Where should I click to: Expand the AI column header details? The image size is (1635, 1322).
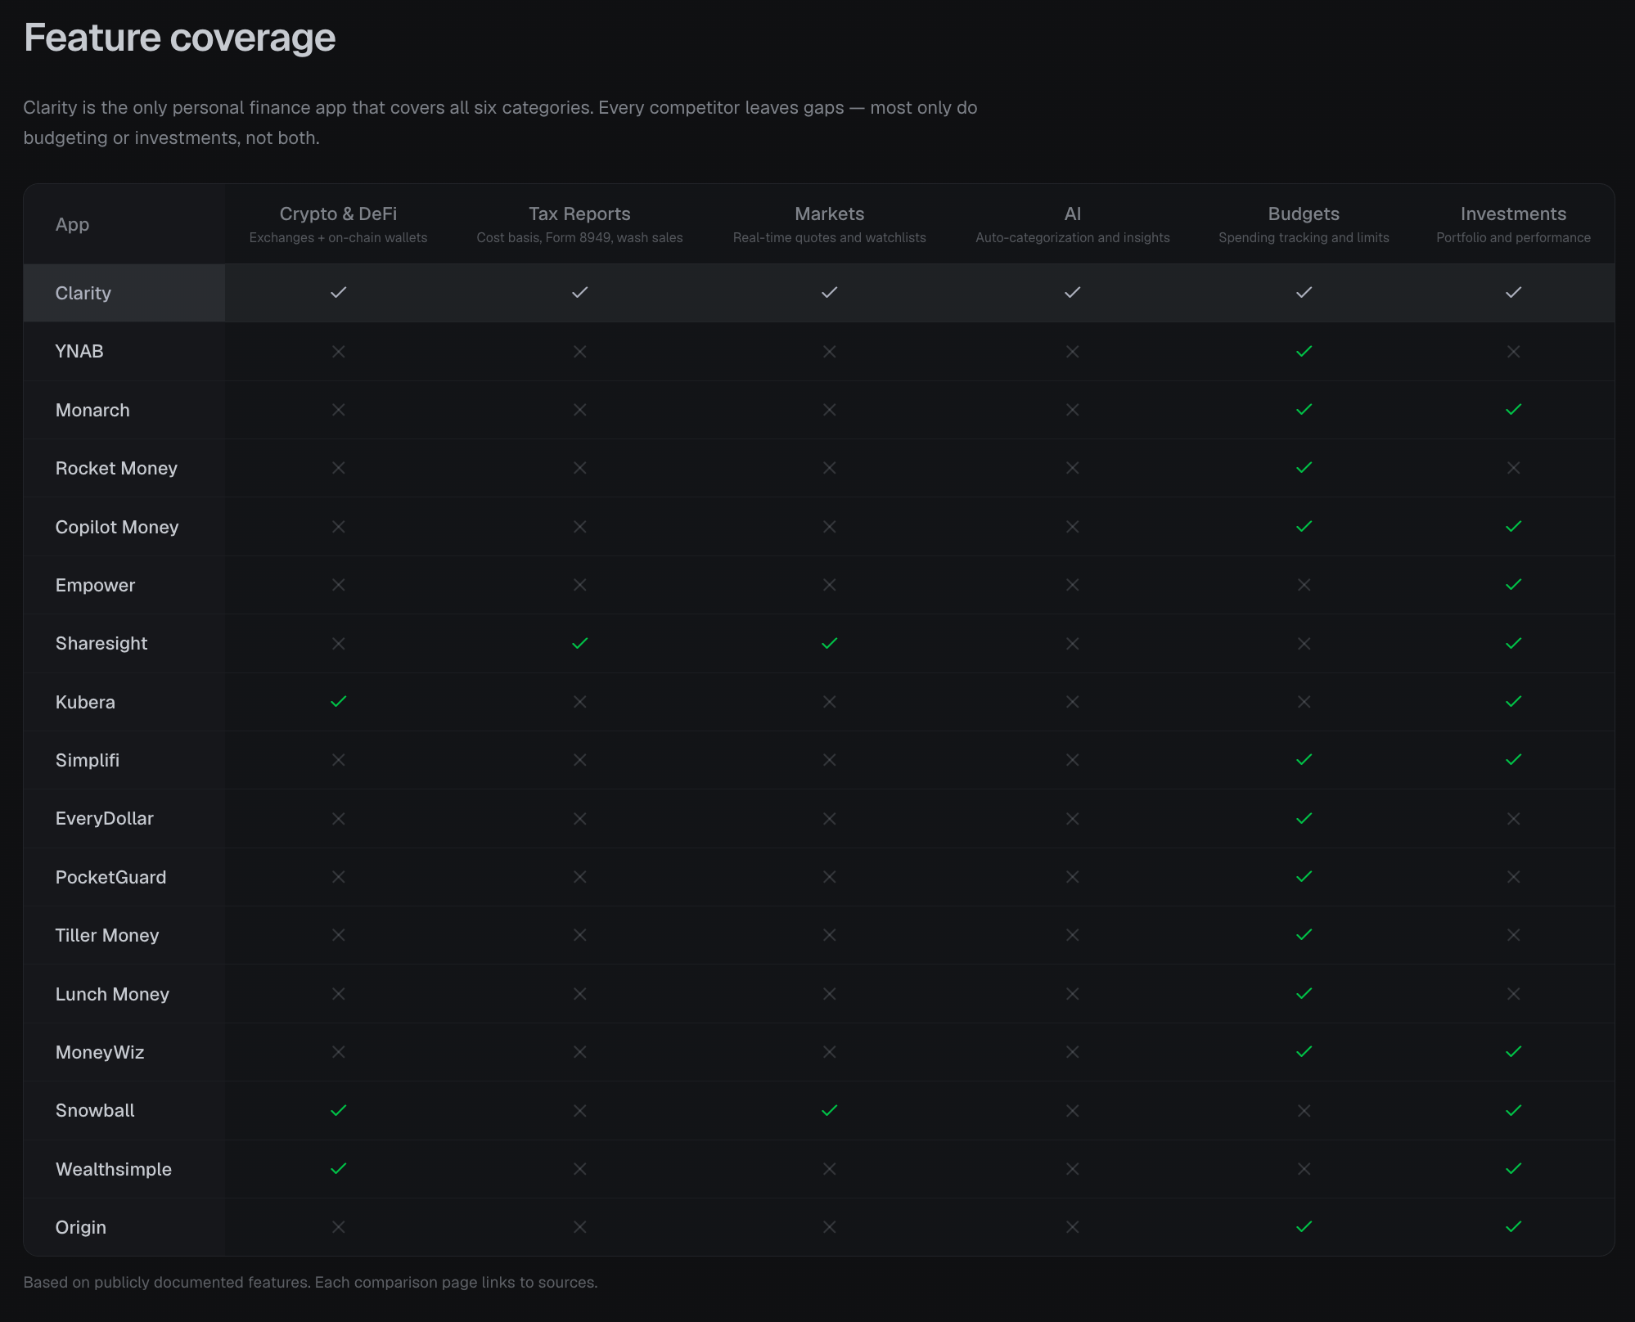tap(1073, 223)
